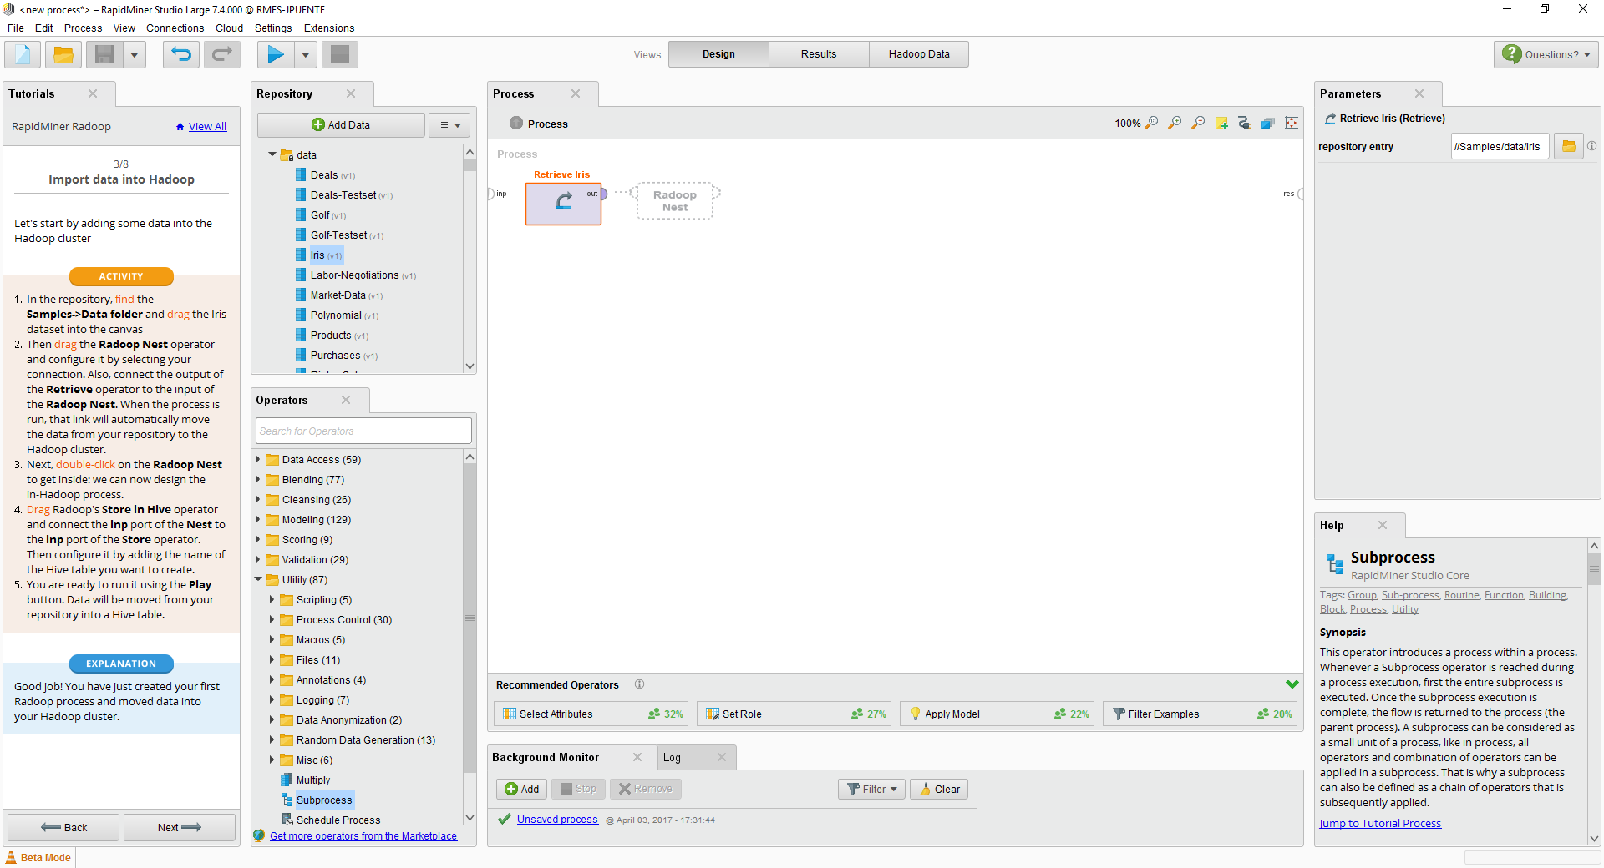
Task: Open the Extensions menu
Action: (x=328, y=28)
